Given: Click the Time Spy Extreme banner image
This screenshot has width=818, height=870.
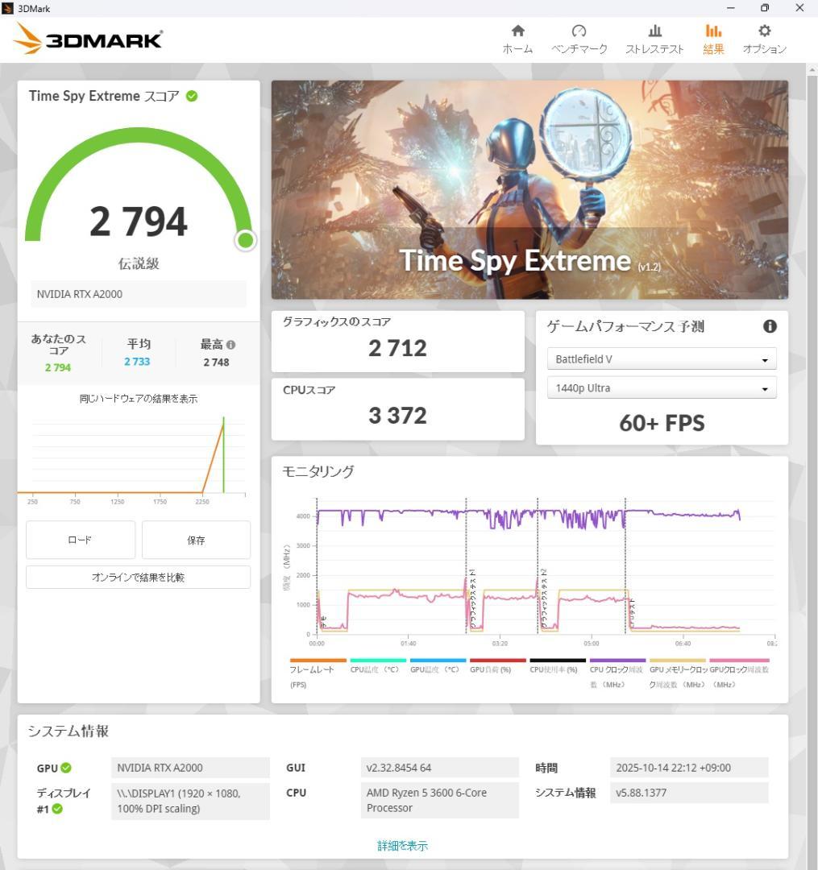Looking at the screenshot, I should 529,189.
